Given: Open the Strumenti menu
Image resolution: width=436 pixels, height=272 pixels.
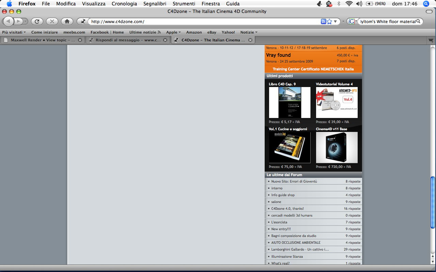Looking at the screenshot, I should [184, 4].
